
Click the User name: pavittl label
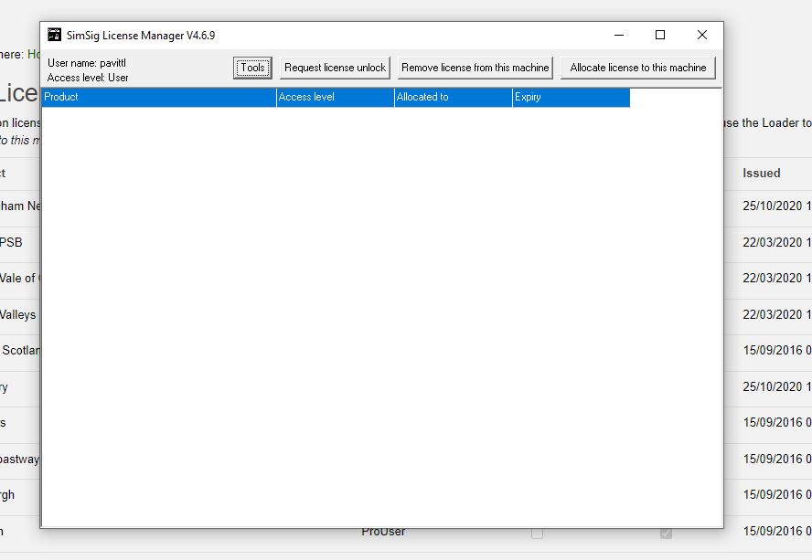(x=87, y=63)
